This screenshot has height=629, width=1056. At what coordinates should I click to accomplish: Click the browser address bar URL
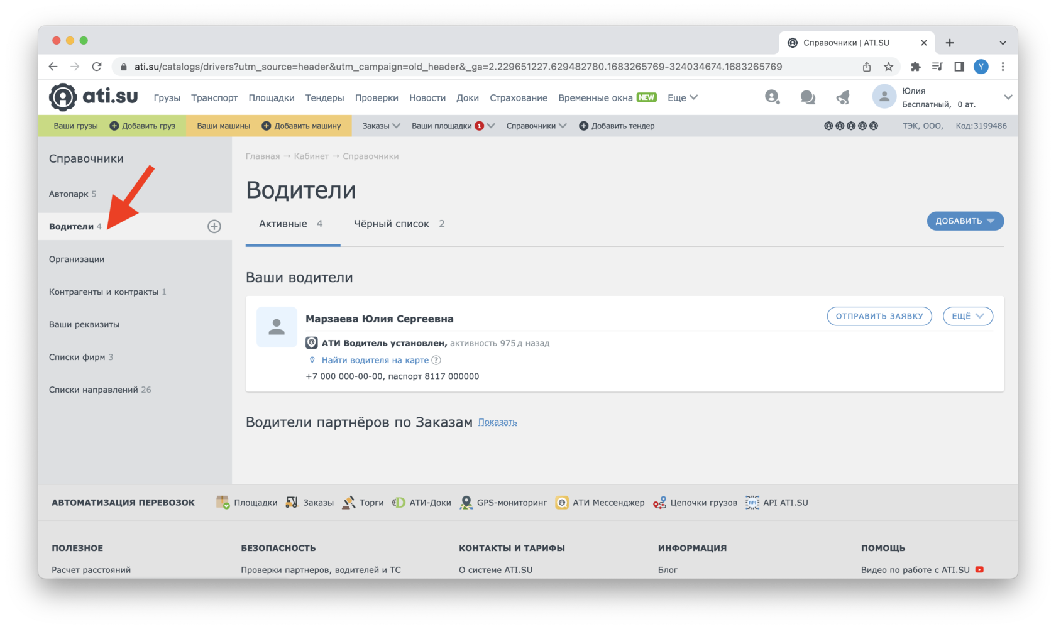tap(458, 67)
